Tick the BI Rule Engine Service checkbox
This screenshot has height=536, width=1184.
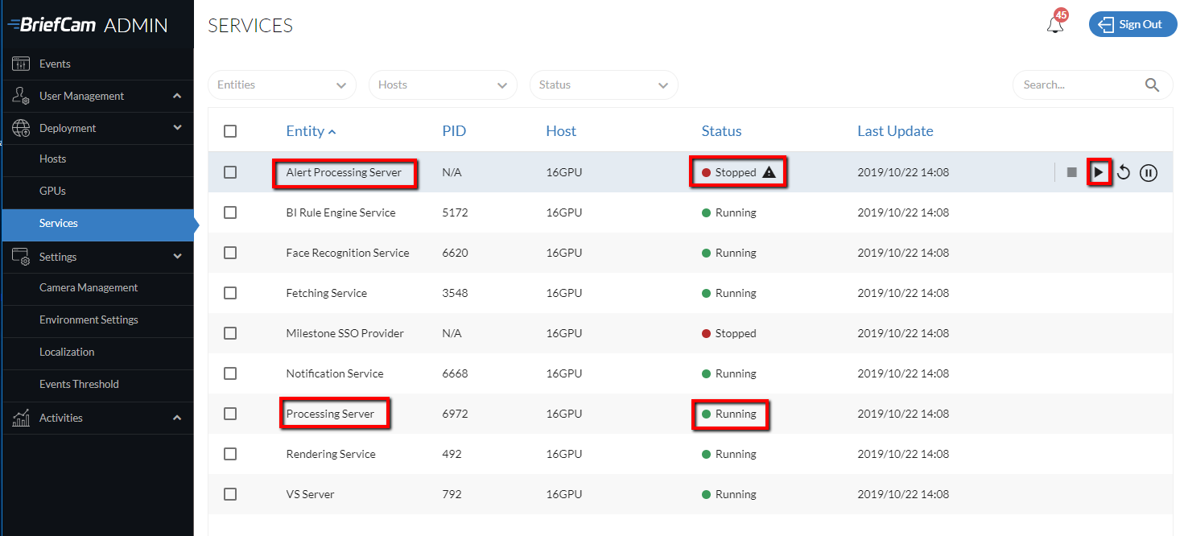click(x=230, y=212)
